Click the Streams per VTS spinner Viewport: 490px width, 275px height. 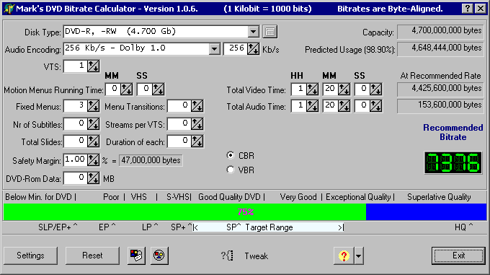tap(197, 124)
